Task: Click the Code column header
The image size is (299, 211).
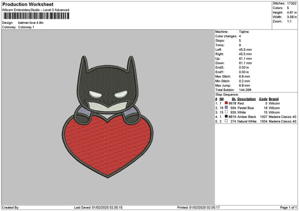Action: click(x=263, y=99)
